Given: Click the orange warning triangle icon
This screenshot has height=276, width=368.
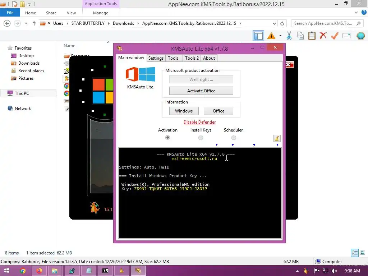Looking at the screenshot, I should tap(271, 36).
